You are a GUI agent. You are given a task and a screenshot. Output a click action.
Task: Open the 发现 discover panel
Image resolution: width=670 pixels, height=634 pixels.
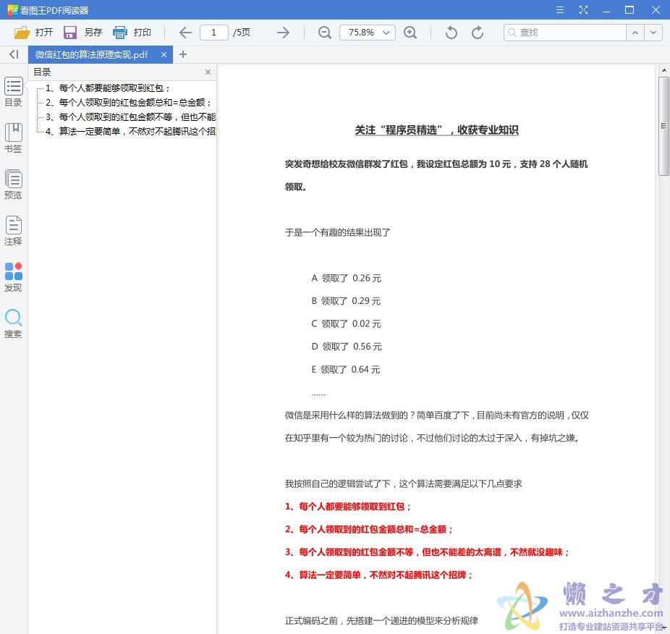click(x=13, y=277)
